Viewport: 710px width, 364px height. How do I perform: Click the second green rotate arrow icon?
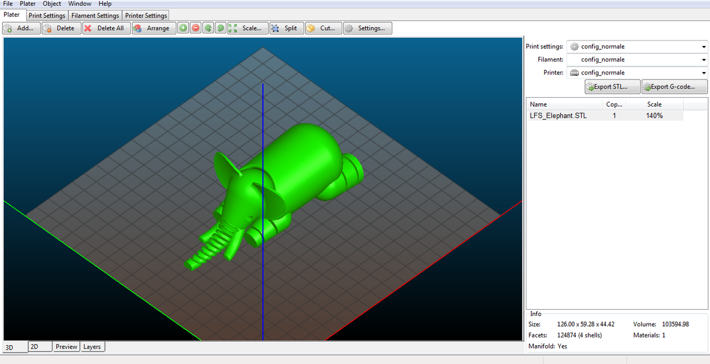pos(220,28)
